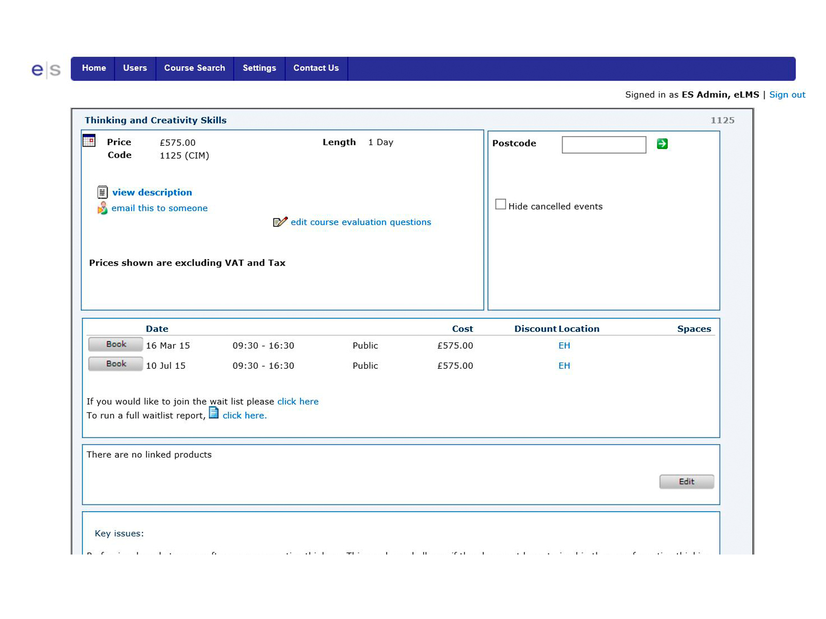Click the Thinking and Creativity Skills title

(x=155, y=120)
